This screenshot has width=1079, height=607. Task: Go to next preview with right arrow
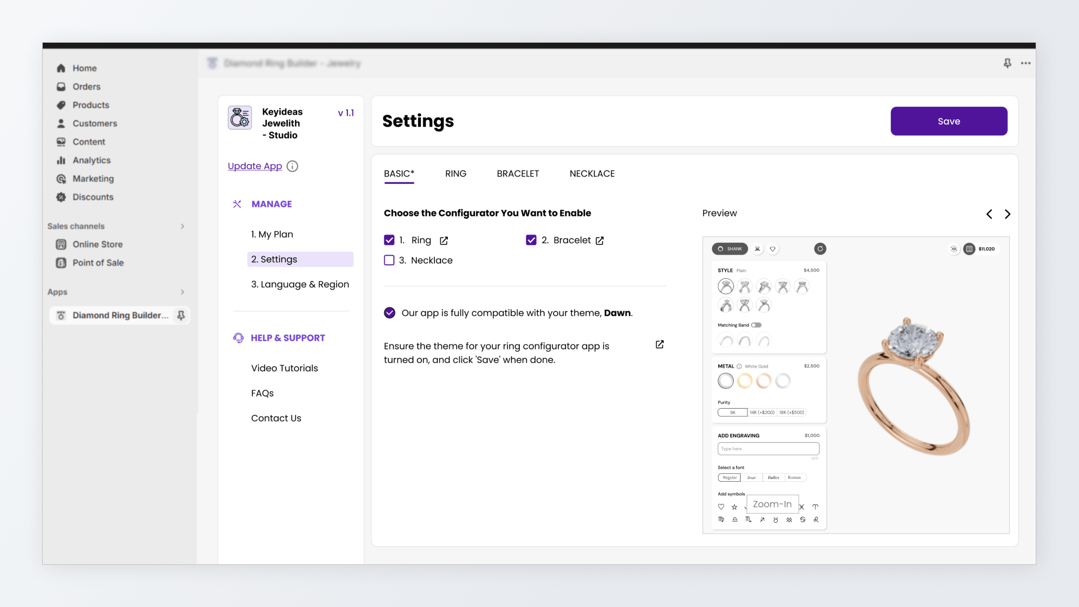click(x=1008, y=214)
